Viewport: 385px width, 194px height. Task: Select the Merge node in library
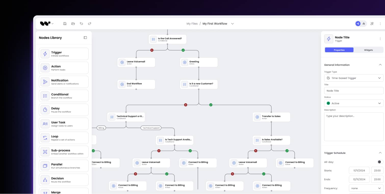click(x=64, y=191)
